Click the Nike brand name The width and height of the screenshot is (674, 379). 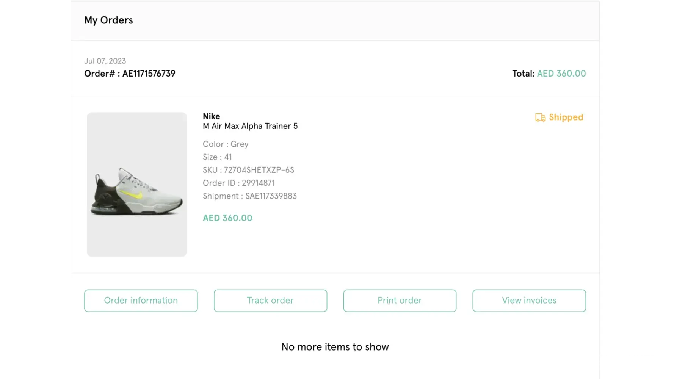tap(211, 116)
